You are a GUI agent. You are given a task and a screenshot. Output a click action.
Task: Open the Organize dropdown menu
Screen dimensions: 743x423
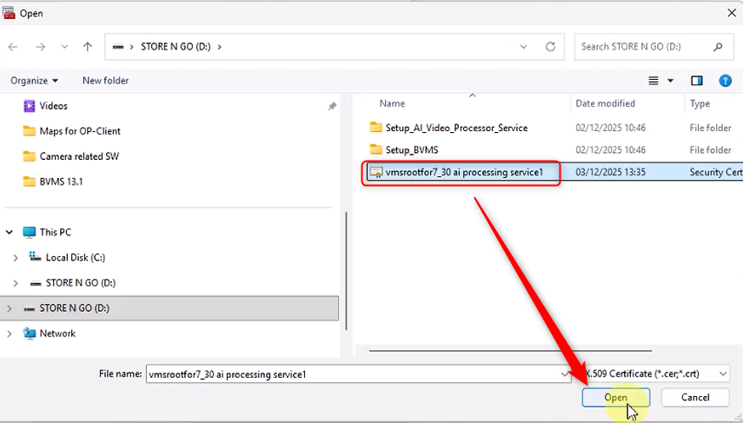(34, 81)
